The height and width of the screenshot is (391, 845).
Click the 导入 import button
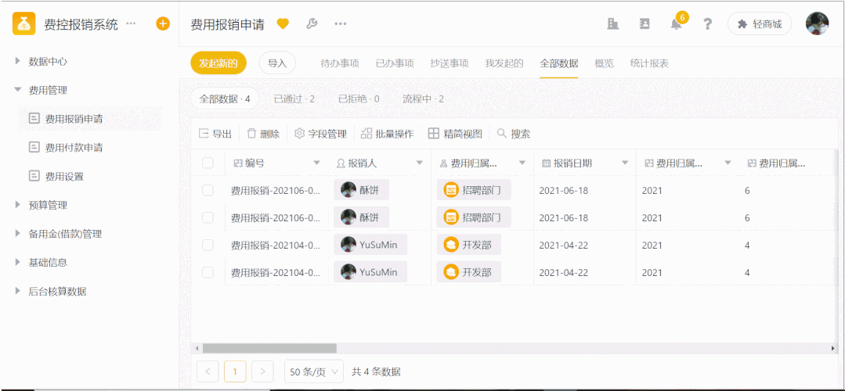coord(277,63)
